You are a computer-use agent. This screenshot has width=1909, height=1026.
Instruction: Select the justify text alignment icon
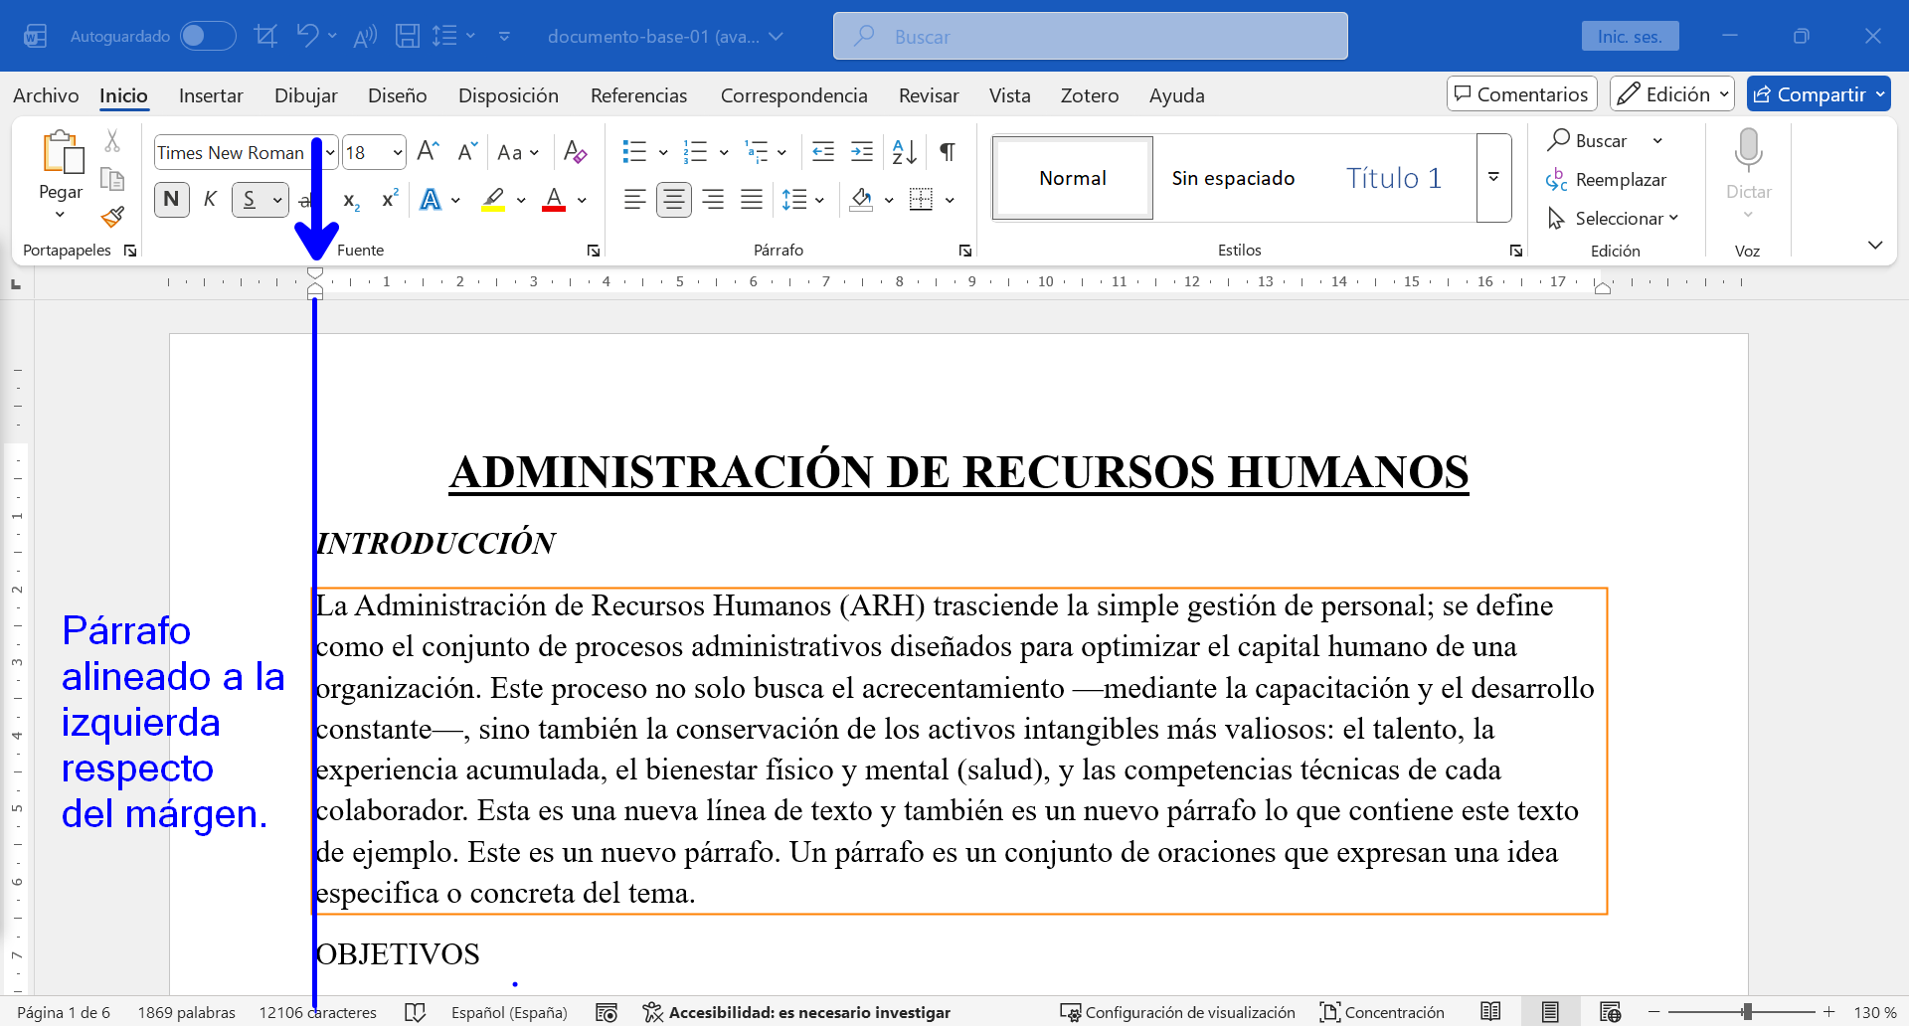coord(752,200)
